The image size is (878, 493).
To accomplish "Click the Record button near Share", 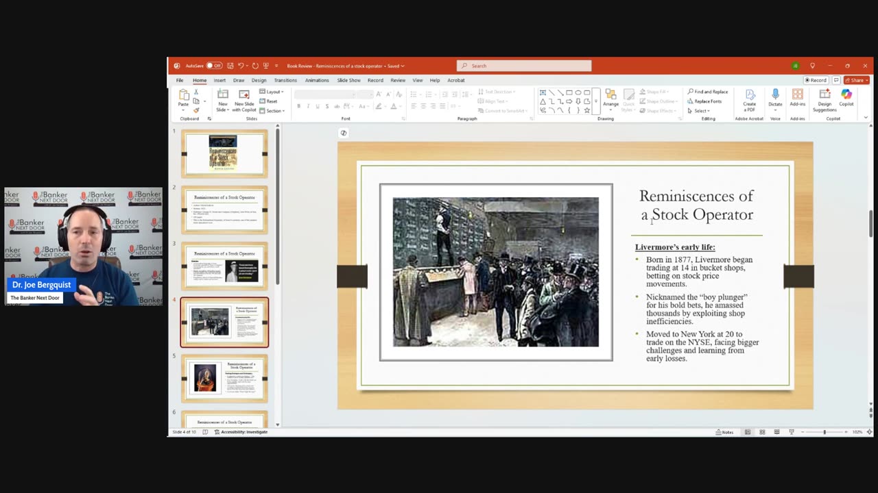I will click(x=816, y=80).
